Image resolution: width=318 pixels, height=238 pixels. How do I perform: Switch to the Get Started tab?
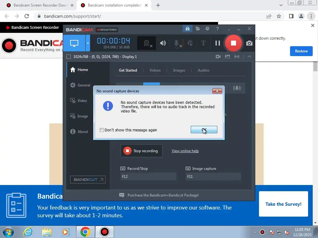pos(128,70)
